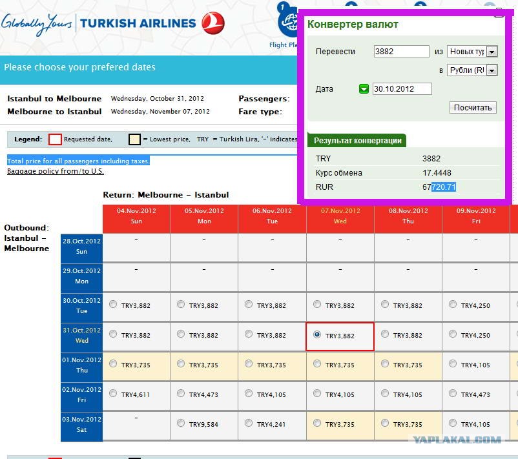Select 02.Nov outbound, 09.Nov return TRY4,473 radio

[453, 393]
